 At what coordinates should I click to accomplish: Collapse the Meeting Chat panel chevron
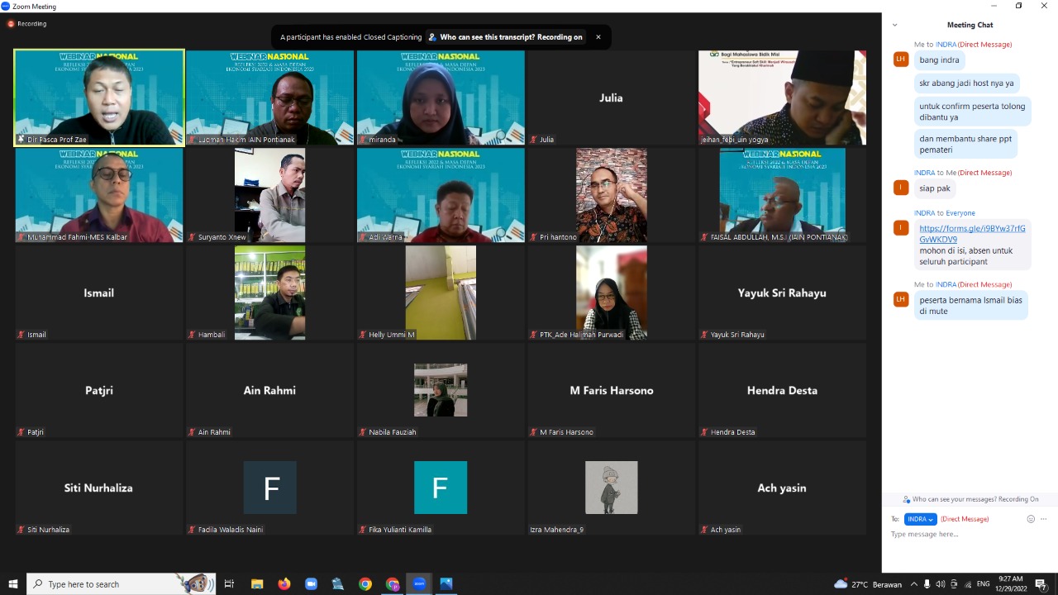click(894, 26)
